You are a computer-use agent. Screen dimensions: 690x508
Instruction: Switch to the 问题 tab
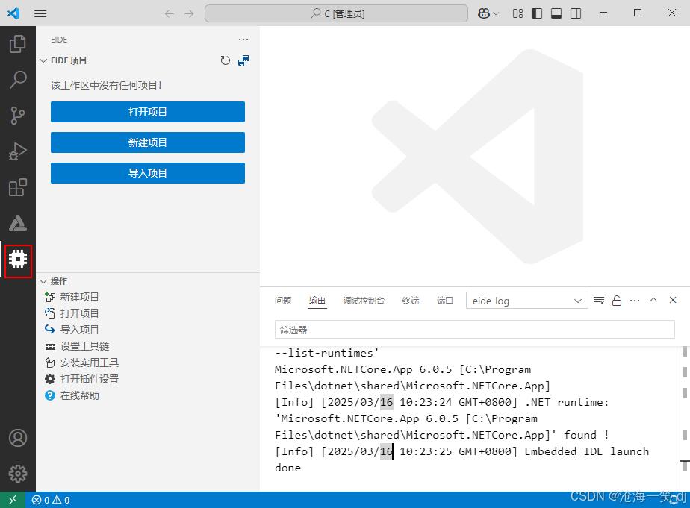point(283,301)
